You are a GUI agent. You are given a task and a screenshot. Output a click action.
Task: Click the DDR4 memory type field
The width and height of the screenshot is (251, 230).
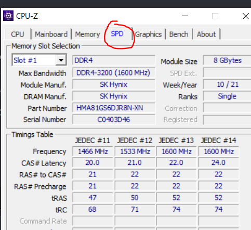pos(114,60)
